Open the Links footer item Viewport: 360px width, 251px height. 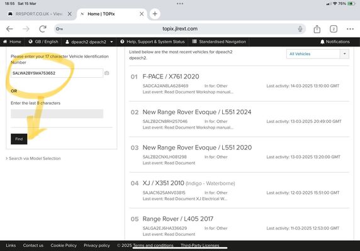click(x=11, y=245)
